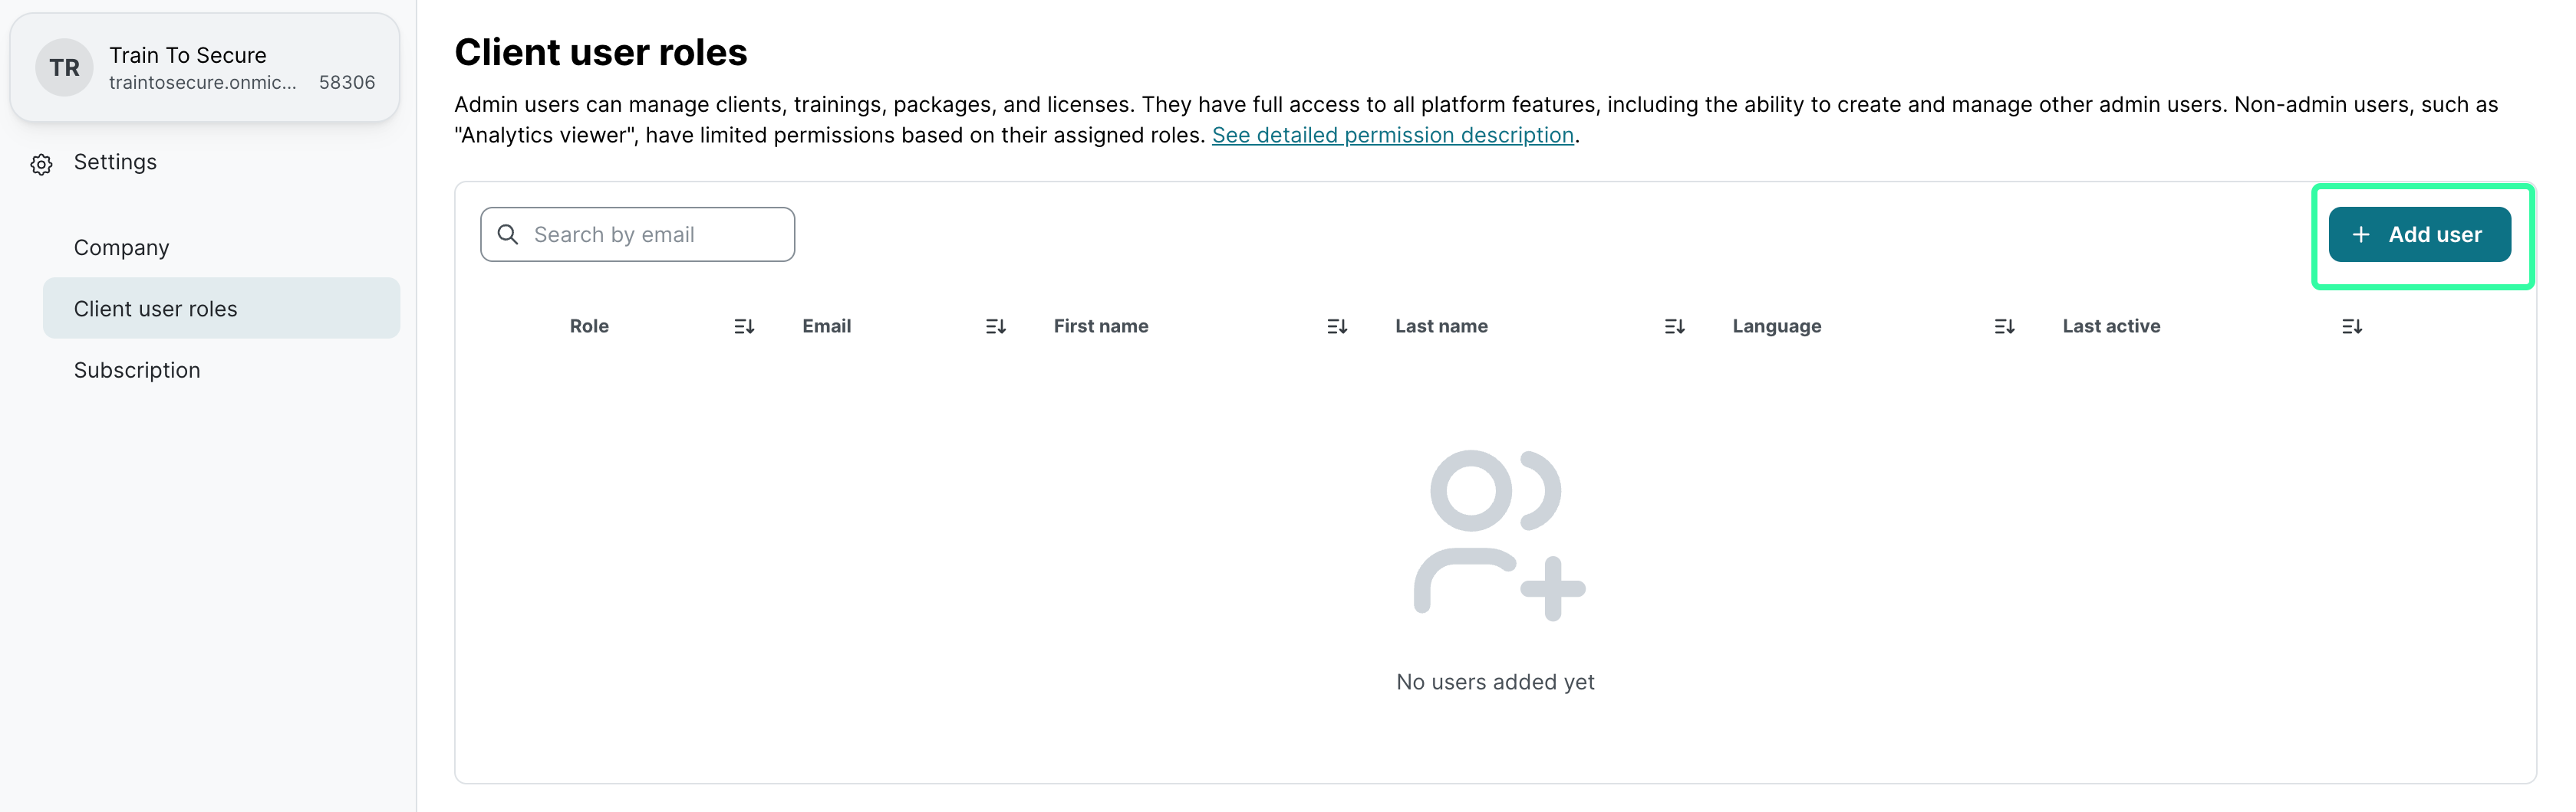Click the Settings gear icon
Image resolution: width=2576 pixels, height=812 pixels.
tap(41, 164)
